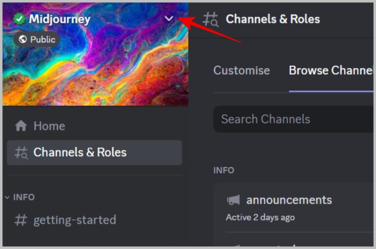Open the Midjourney server dropdown chevron

(x=169, y=19)
